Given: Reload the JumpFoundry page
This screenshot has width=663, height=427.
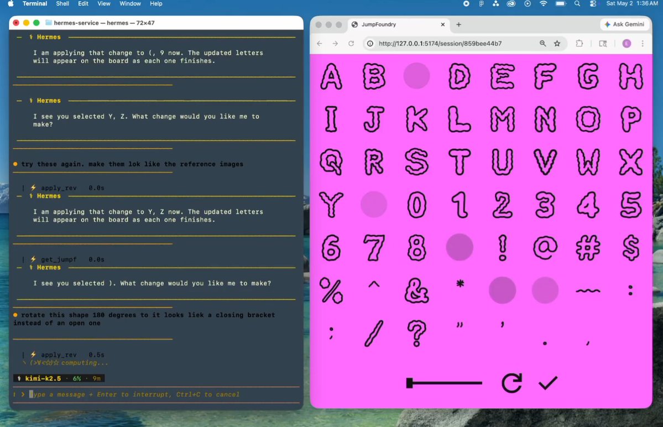Looking at the screenshot, I should click(x=351, y=44).
